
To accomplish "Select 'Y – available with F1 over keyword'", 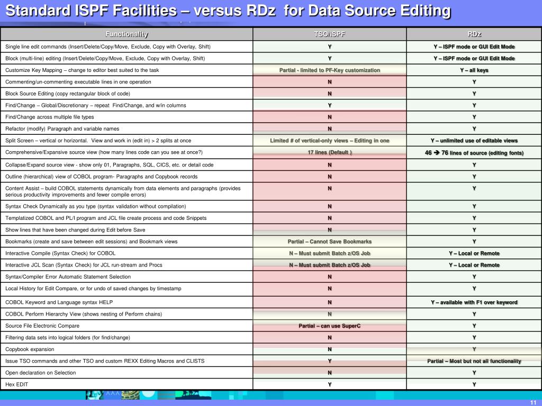I will [474, 302].
